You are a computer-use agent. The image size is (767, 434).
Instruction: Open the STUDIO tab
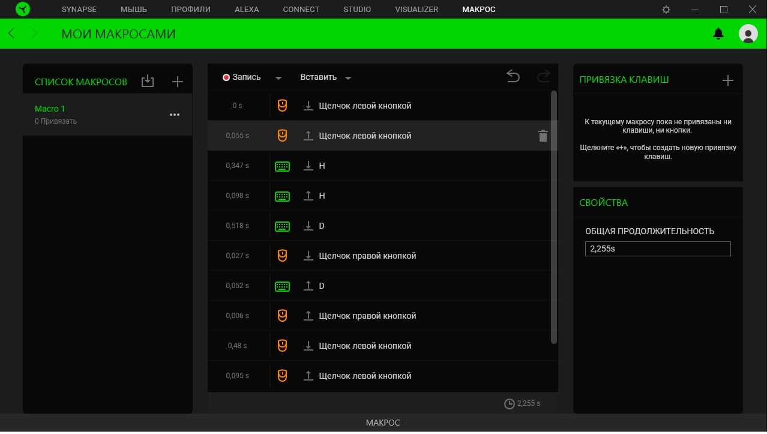point(357,10)
